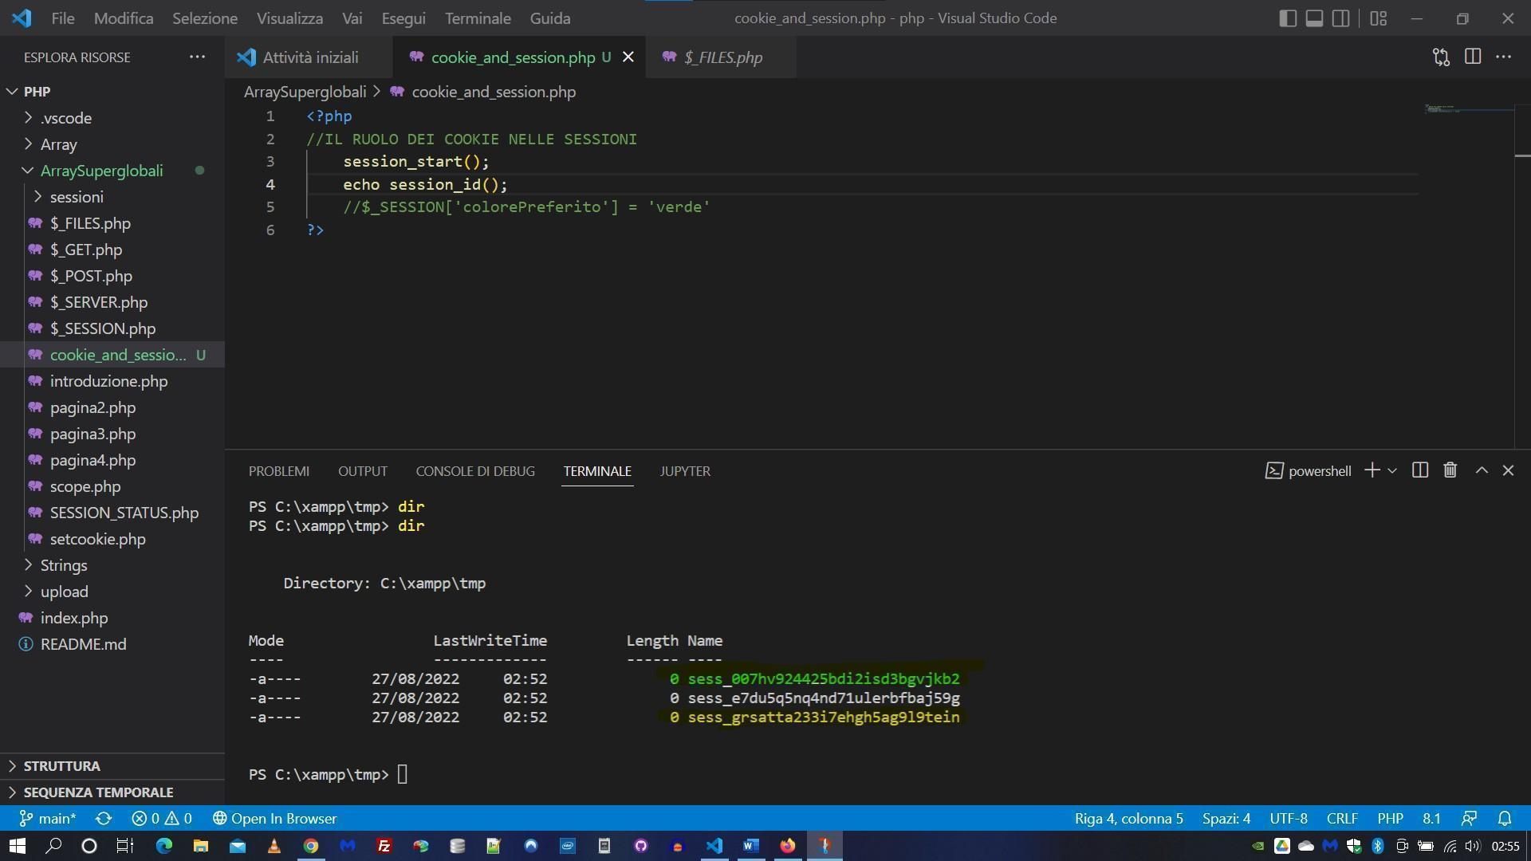1531x861 pixels.
Task: Open $_SESSION.php from explorer
Action: click(103, 328)
